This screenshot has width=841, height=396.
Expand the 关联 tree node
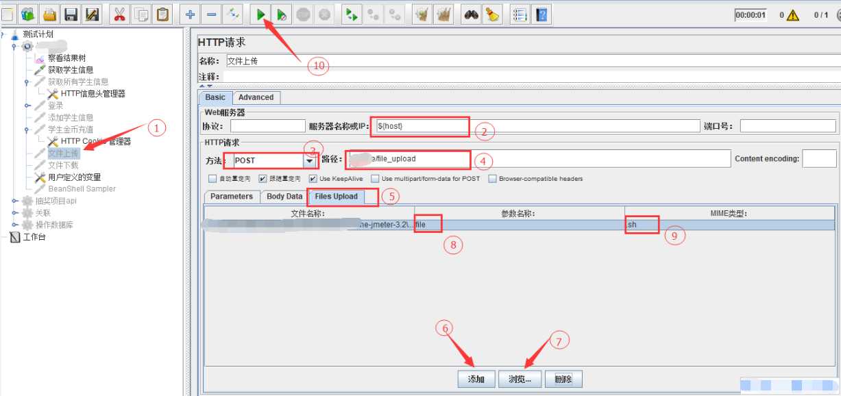[x=14, y=213]
